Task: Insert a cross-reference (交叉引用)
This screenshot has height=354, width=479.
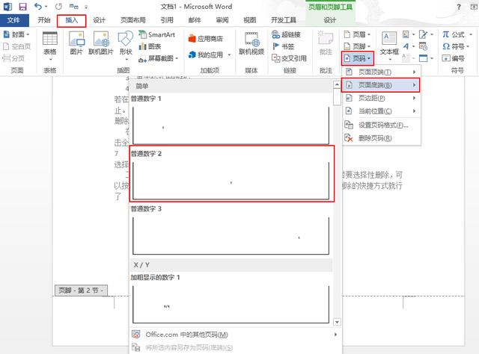Action: click(x=289, y=58)
